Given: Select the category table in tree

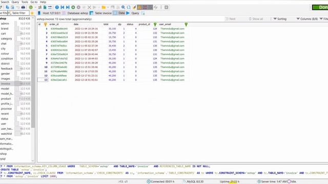Looking at the screenshot, I should coord(7,39).
